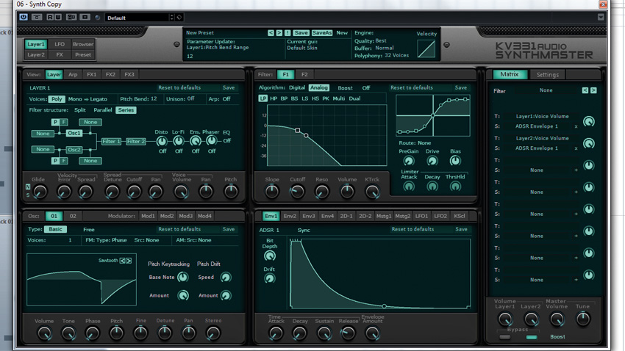This screenshot has width=625, height=351.
Task: Click the oscillator Sawtooth waveform display
Action: coord(82,279)
